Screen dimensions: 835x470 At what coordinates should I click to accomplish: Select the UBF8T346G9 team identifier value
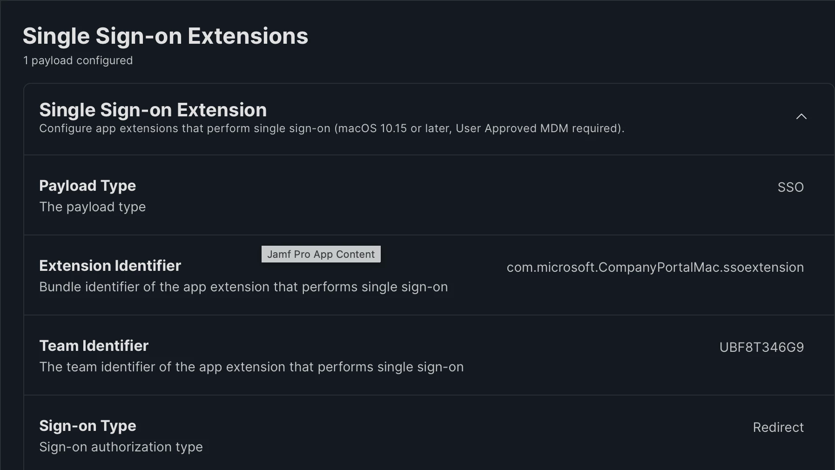(761, 347)
